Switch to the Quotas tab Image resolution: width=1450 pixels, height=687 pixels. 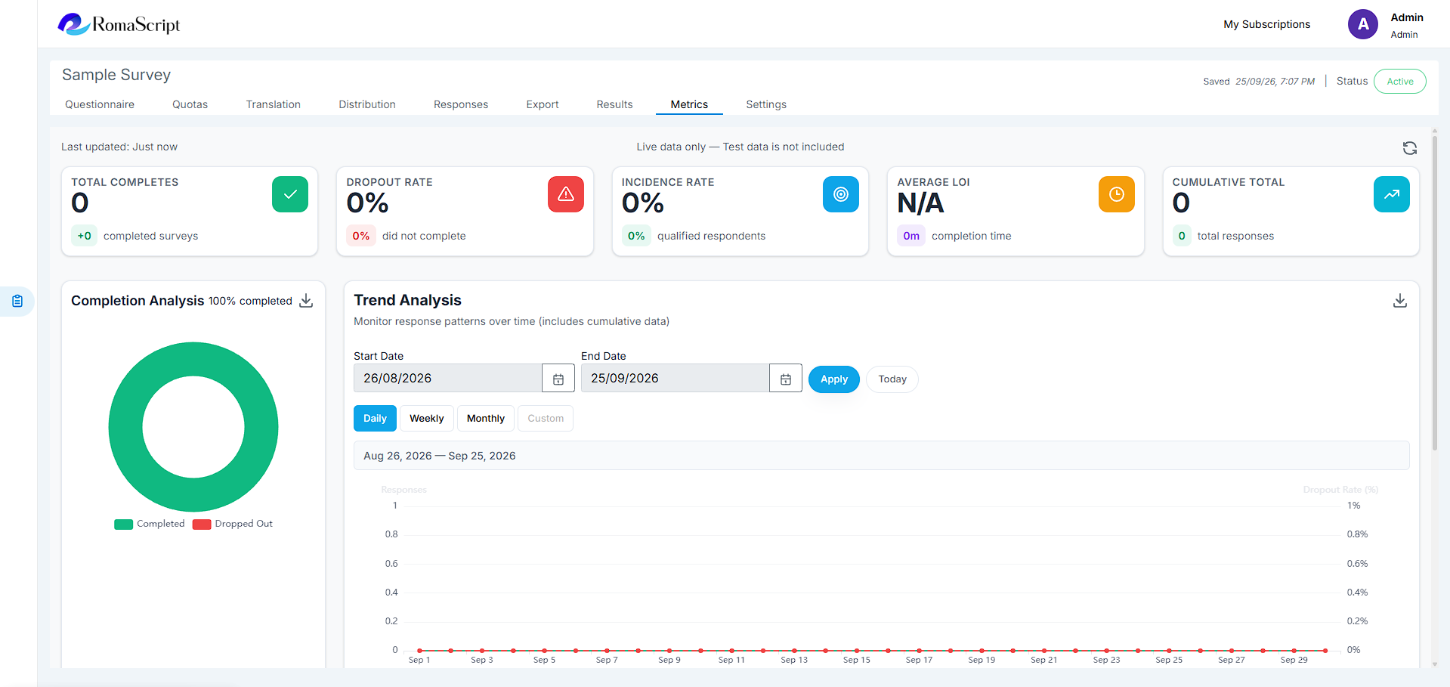pos(190,104)
